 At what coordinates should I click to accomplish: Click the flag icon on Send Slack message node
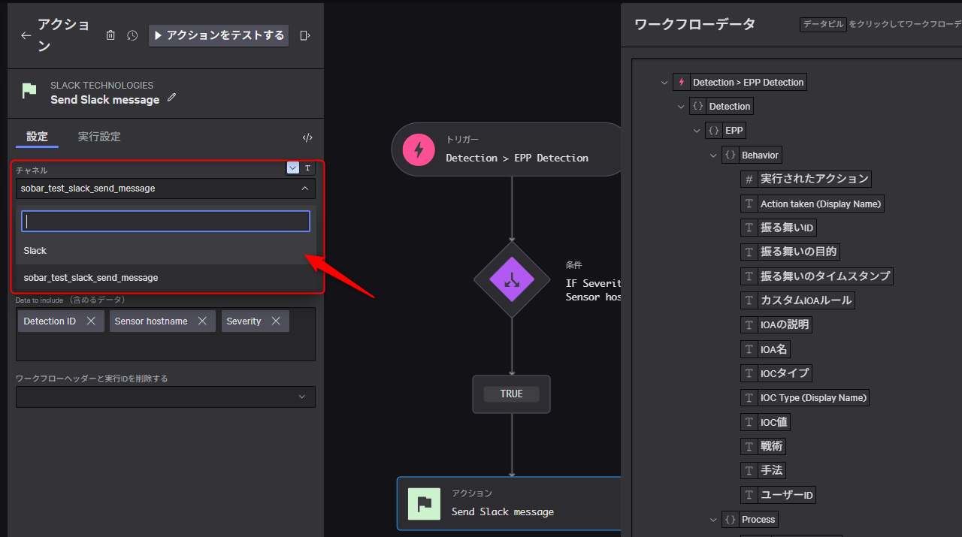pyautogui.click(x=424, y=503)
